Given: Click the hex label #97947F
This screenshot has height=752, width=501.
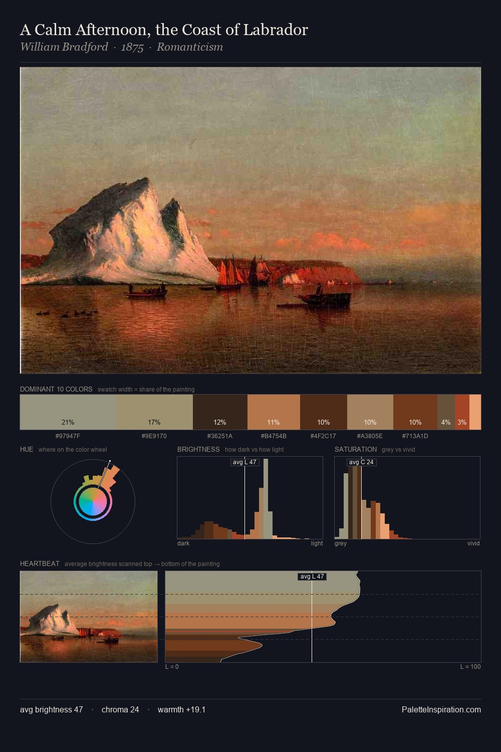Looking at the screenshot, I should [68, 436].
